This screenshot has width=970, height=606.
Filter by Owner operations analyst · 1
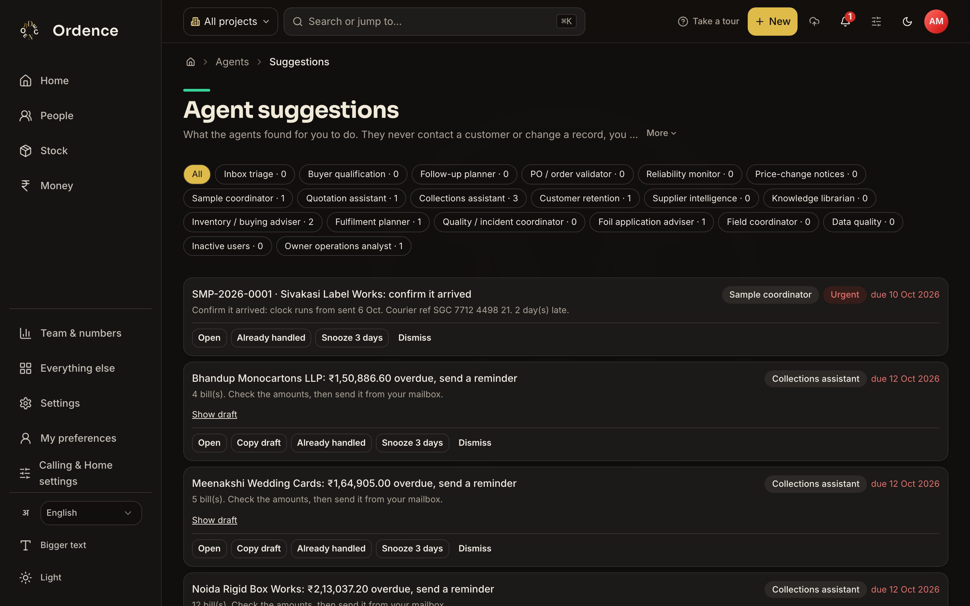coord(344,246)
